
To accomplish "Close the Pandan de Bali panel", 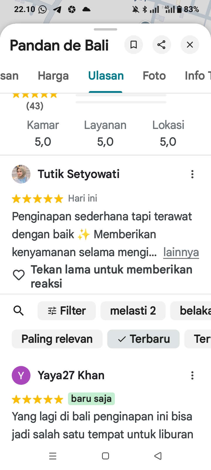I will [190, 45].
